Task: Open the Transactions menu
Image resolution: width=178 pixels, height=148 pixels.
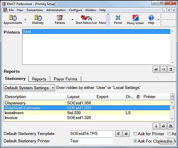Action: tap(34, 10)
